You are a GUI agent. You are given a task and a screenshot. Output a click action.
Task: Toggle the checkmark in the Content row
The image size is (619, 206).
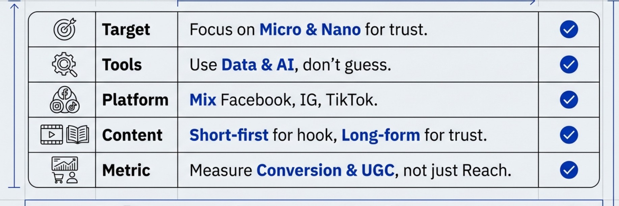point(569,135)
